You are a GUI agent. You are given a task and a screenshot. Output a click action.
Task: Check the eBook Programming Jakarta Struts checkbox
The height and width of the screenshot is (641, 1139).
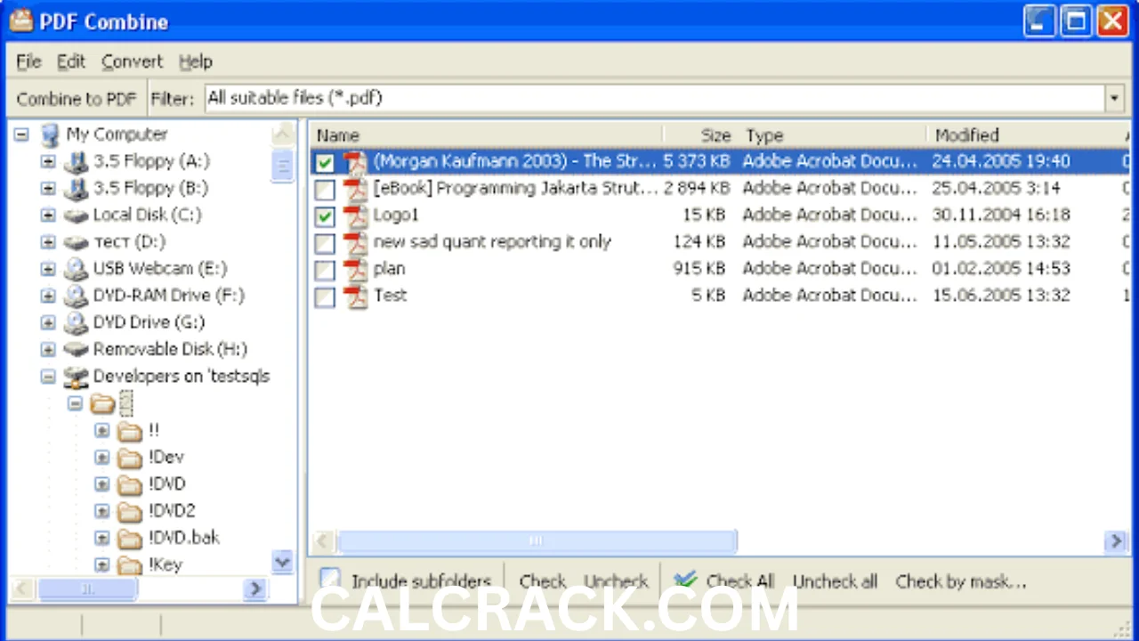pyautogui.click(x=325, y=190)
